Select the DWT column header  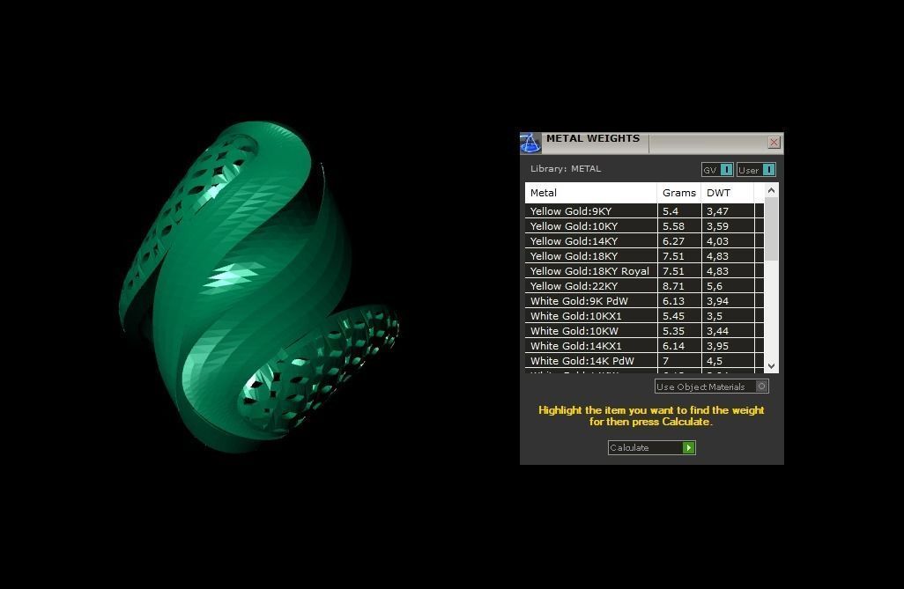point(727,193)
